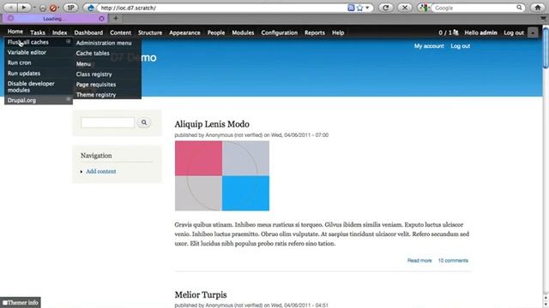Open the Content admin menu
Viewport: 549px width, 308px height.
click(x=120, y=33)
